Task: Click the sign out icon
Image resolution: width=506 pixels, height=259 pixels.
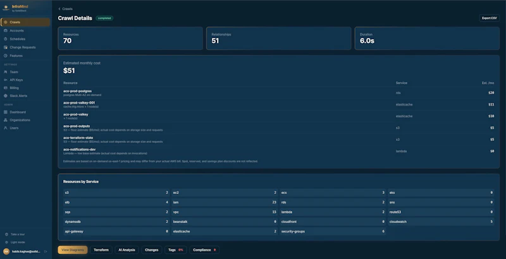Action: click(46, 251)
